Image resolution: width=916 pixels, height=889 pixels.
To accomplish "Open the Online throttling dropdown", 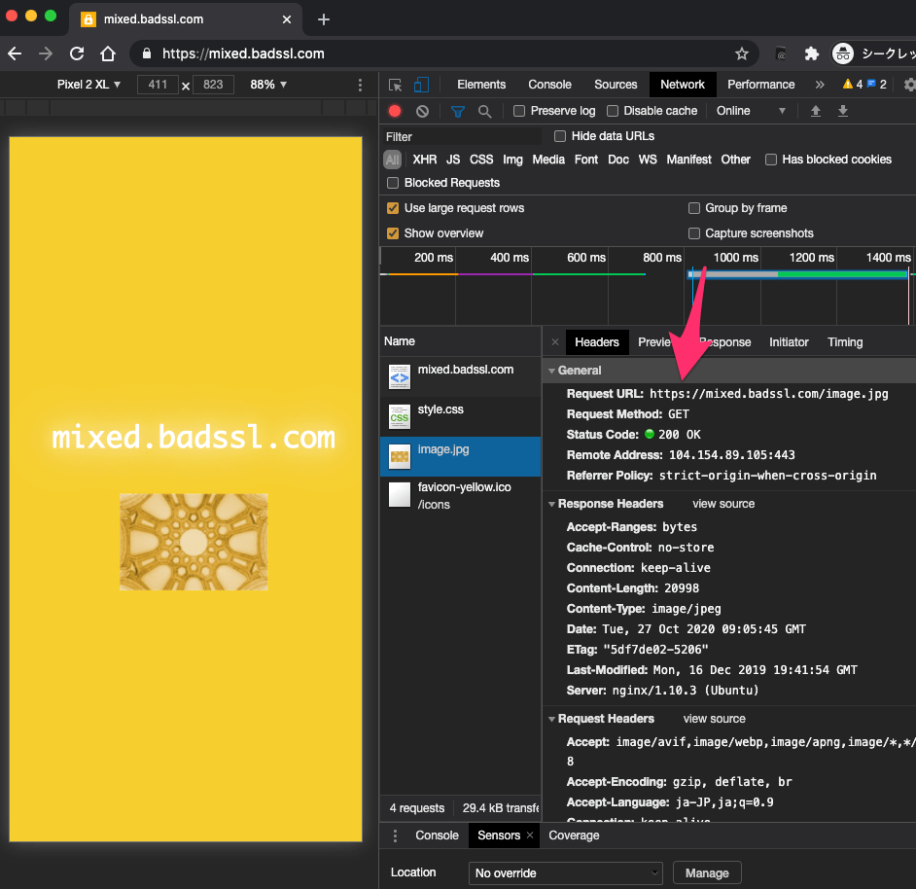I will 752,111.
